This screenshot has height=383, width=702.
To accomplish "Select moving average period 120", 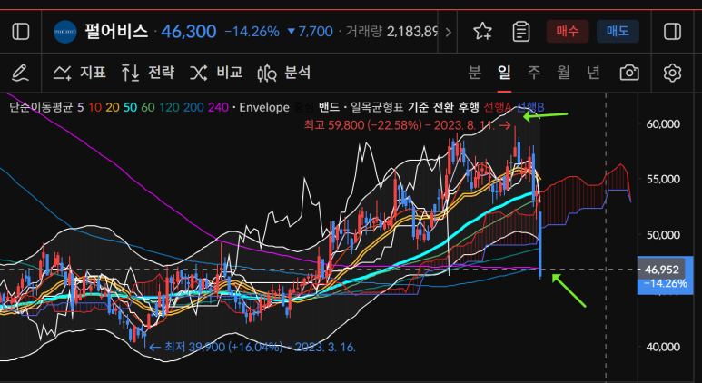I will point(168,107).
